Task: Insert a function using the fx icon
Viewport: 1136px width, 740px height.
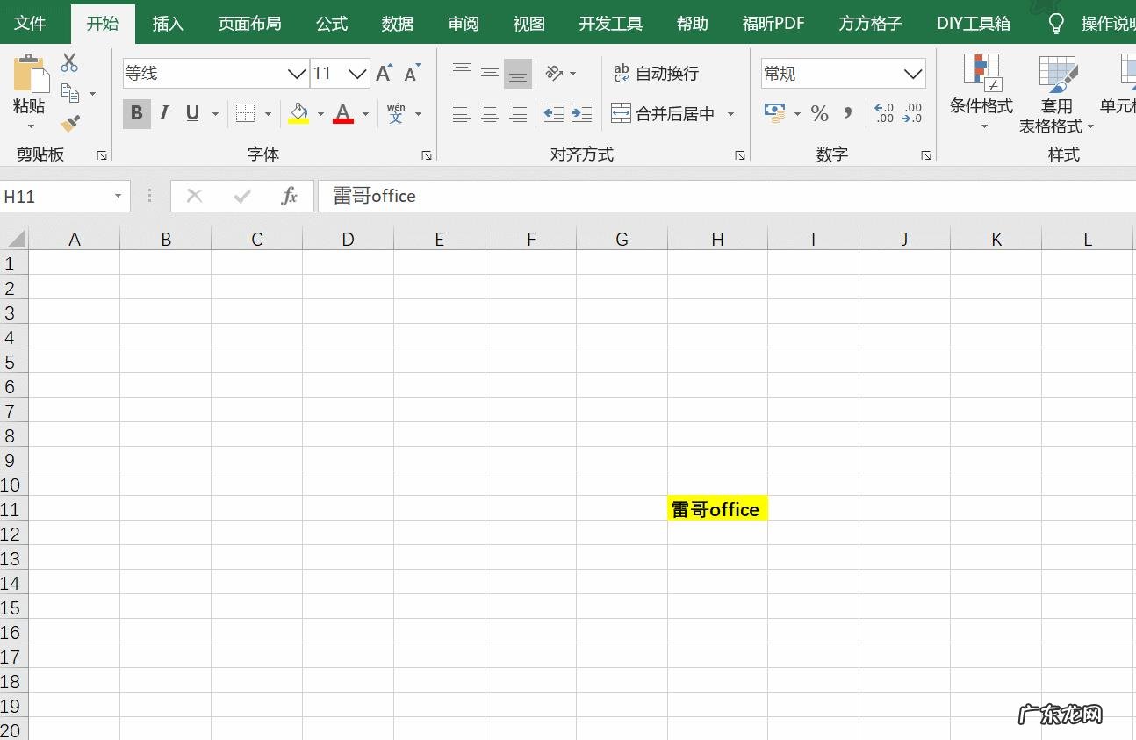Action: (290, 196)
